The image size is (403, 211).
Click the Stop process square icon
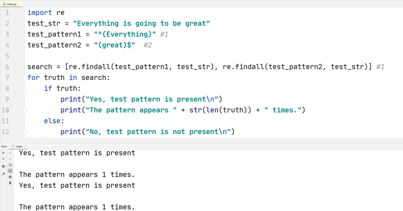pyautogui.click(x=3, y=159)
